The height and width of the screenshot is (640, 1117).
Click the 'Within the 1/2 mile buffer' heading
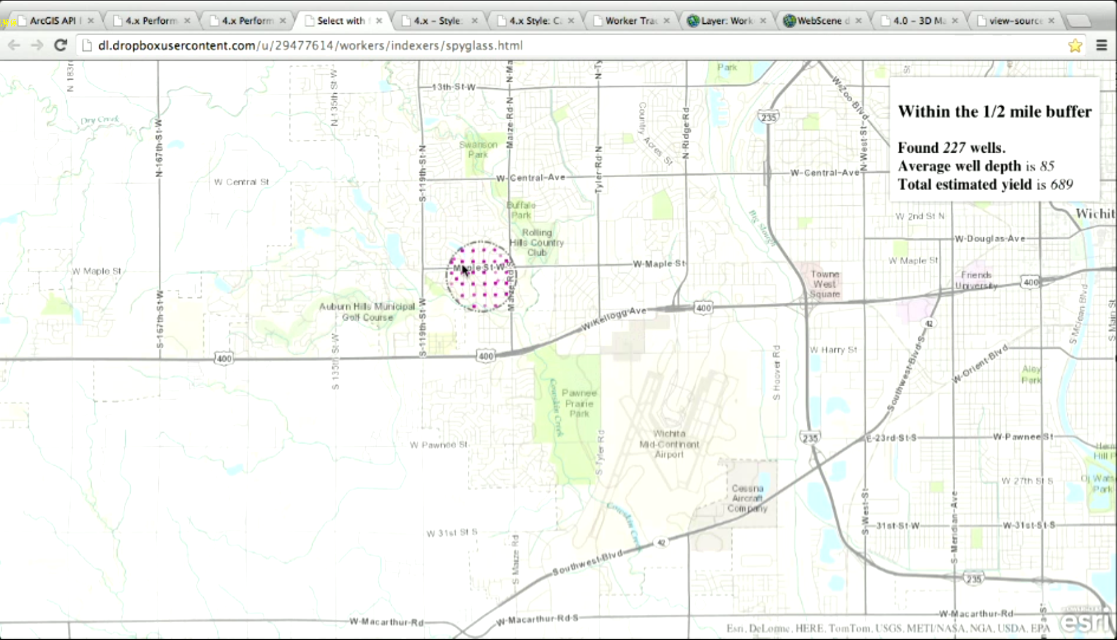[994, 112]
